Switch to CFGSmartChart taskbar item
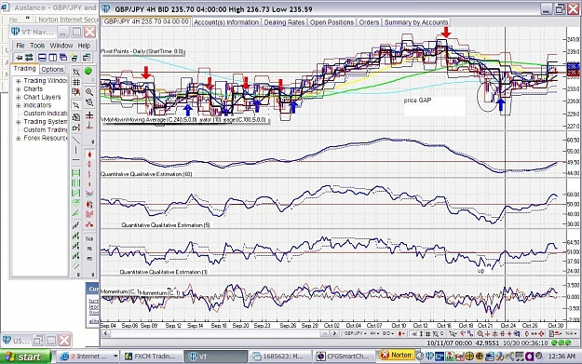Screen dimensions: 582x364 344,357
